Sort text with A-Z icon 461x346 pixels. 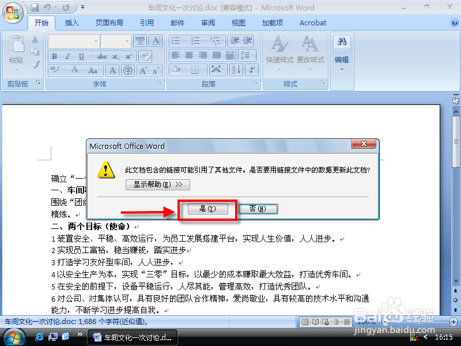point(236,70)
